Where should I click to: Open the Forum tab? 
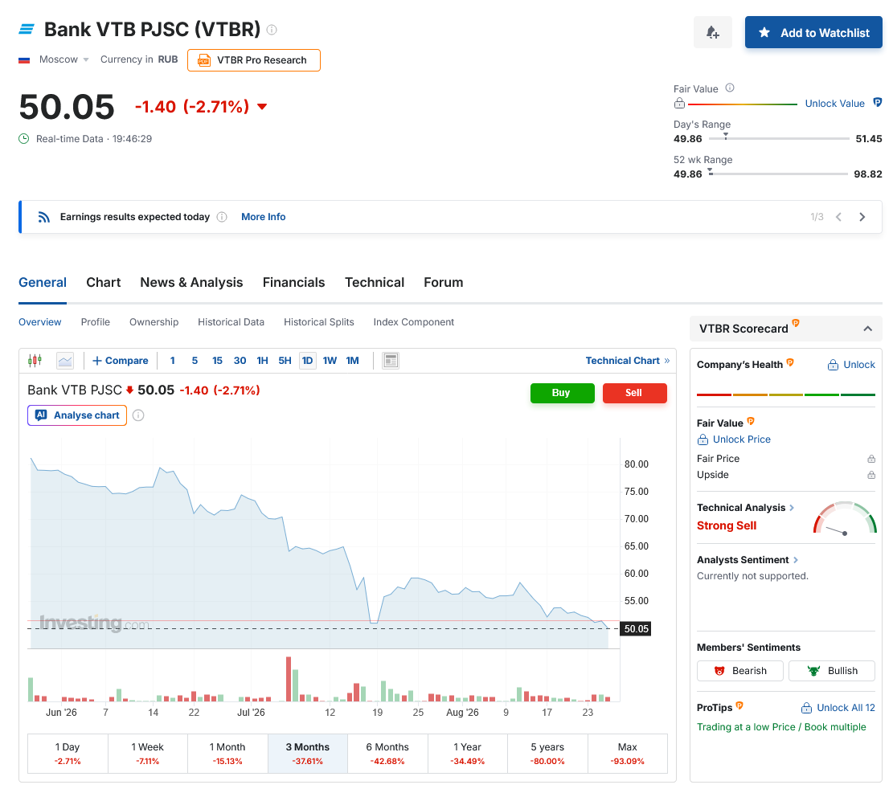click(x=443, y=282)
